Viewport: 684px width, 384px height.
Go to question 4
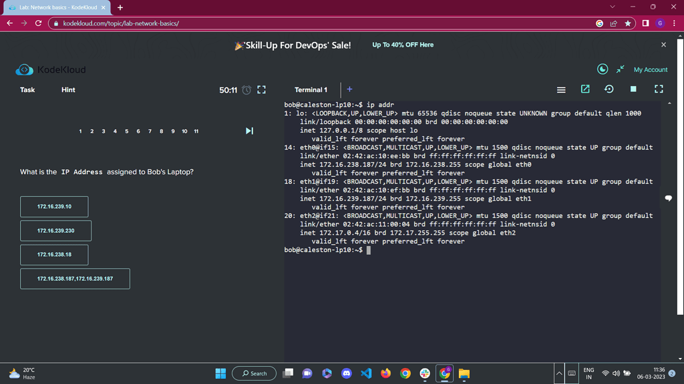115,131
